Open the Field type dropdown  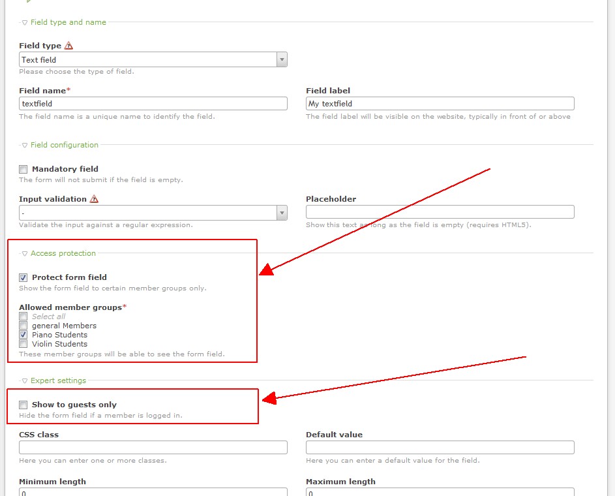[x=153, y=60]
